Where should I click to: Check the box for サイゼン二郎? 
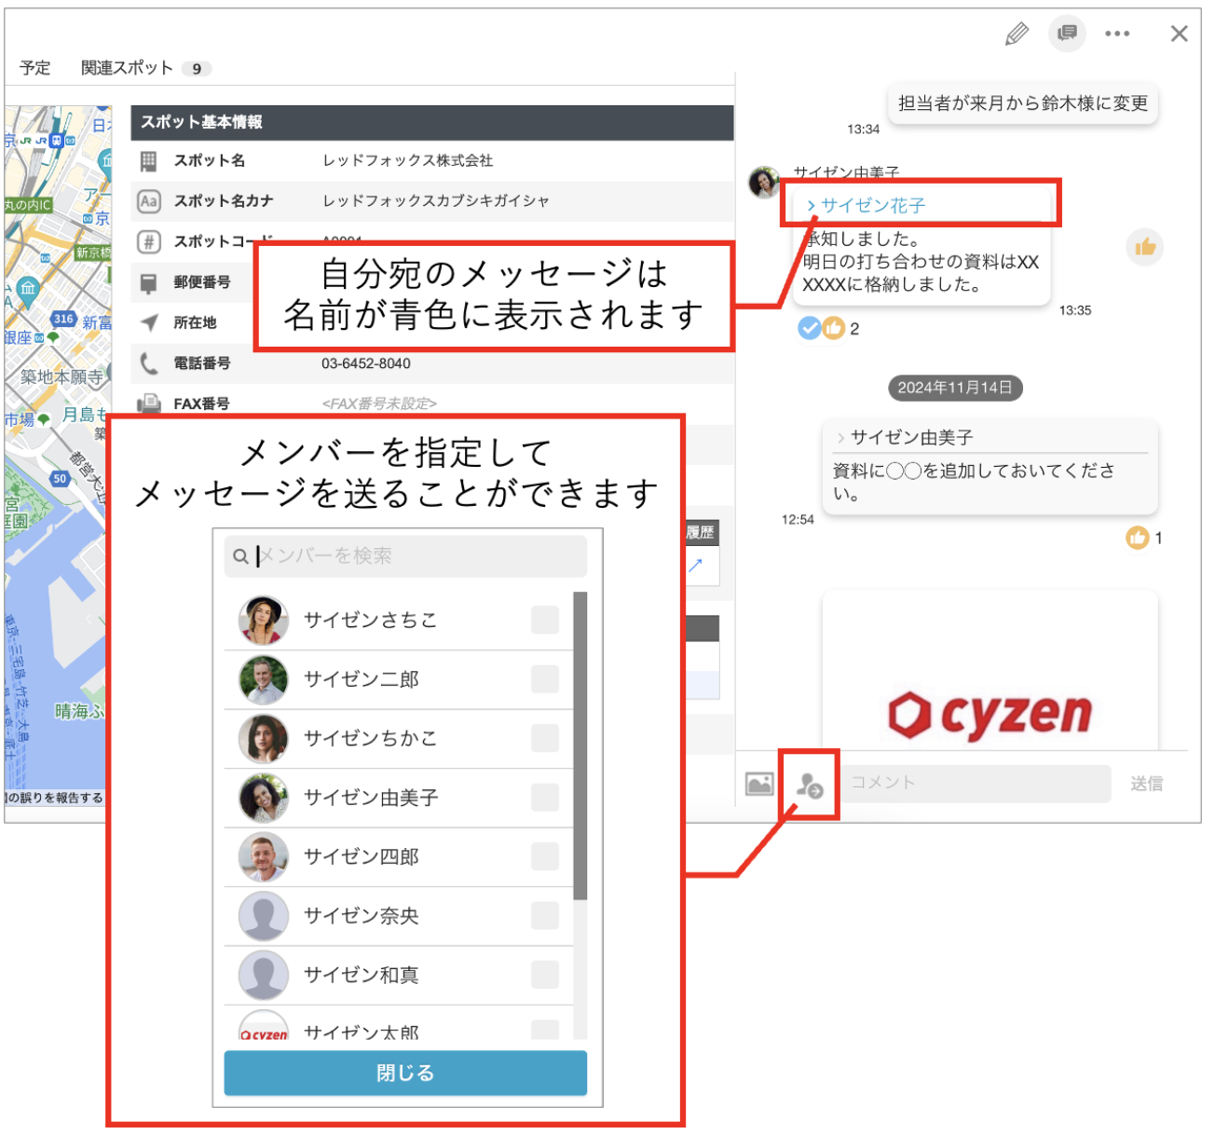tap(545, 679)
